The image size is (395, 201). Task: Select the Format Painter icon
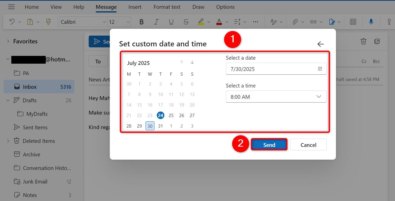(x=48, y=22)
